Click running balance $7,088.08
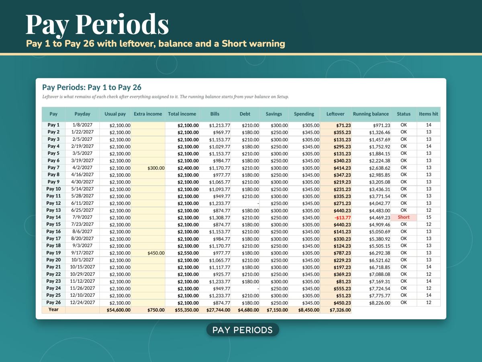The height and width of the screenshot is (362, 482). (371, 274)
